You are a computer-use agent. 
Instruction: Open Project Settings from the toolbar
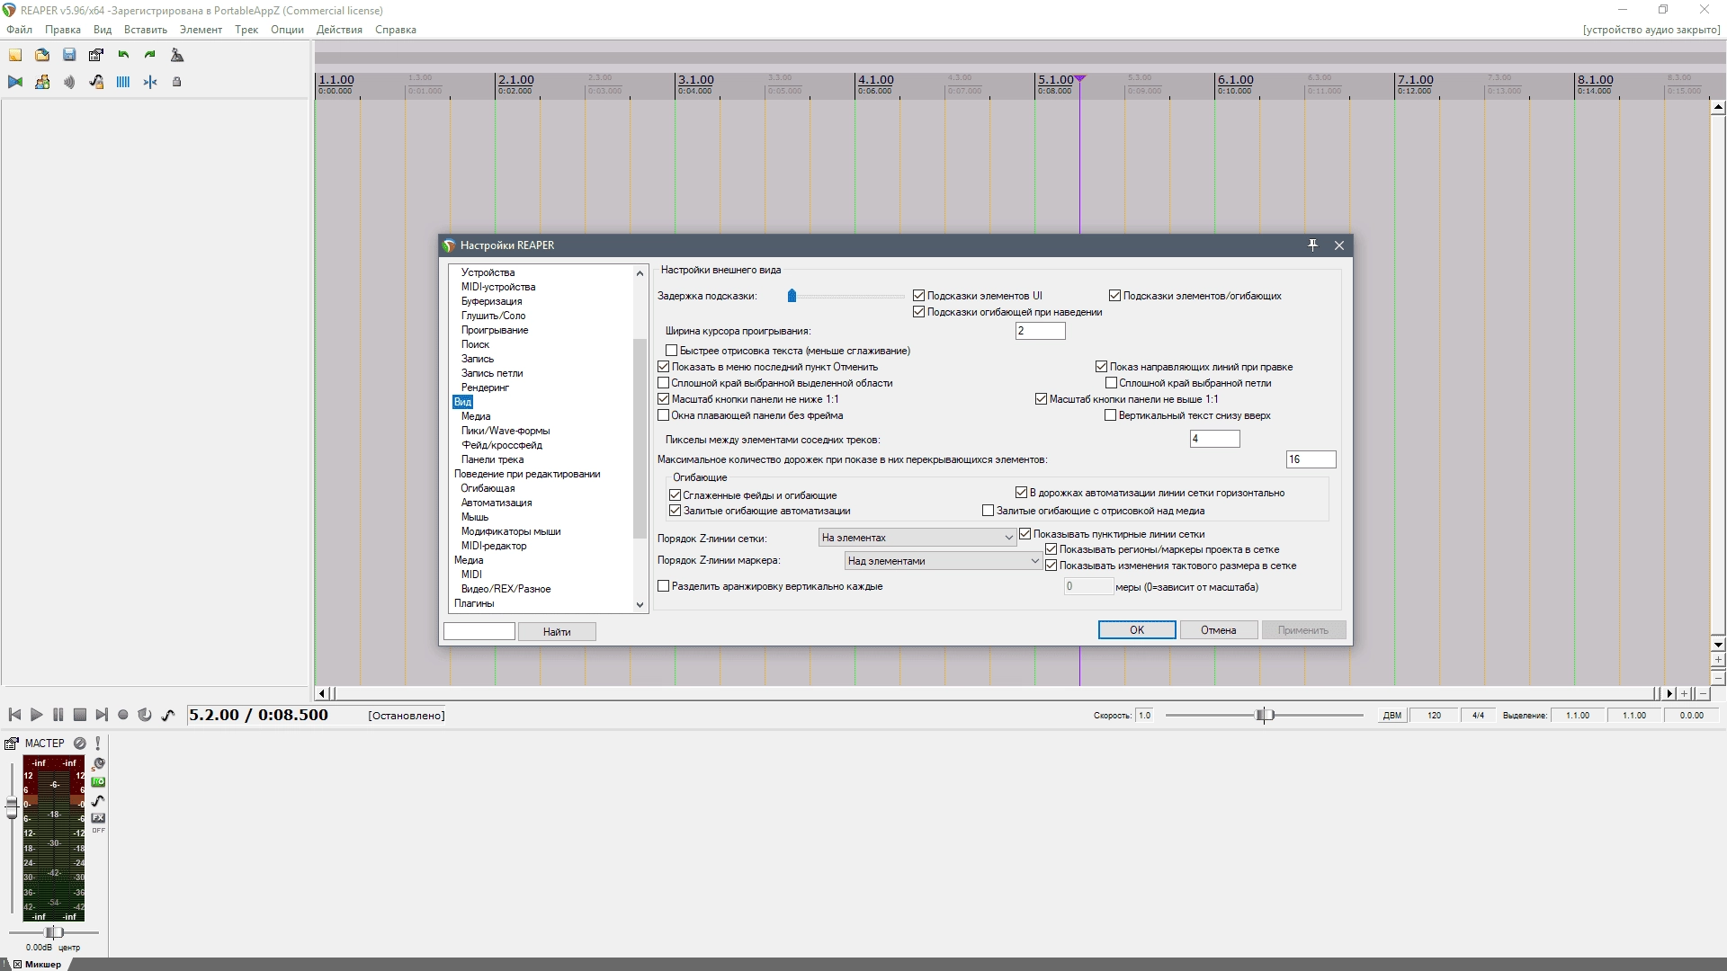click(x=96, y=55)
